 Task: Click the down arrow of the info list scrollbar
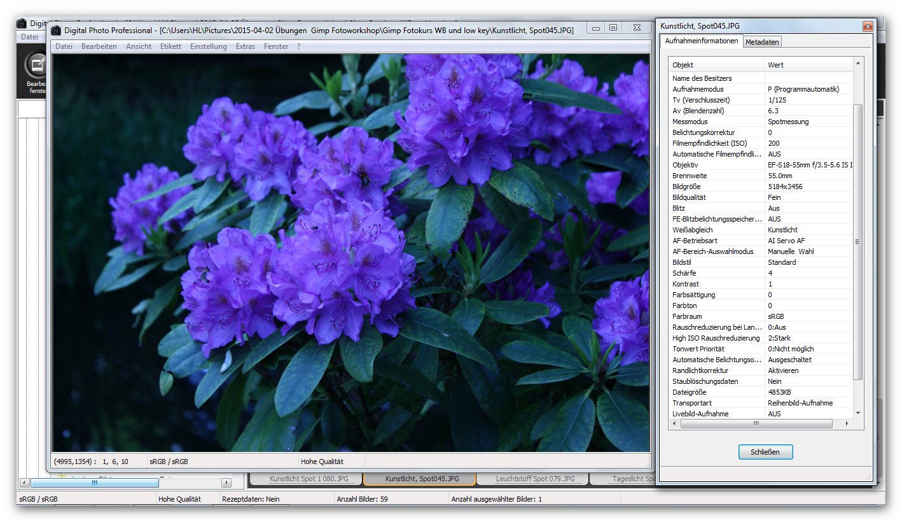pos(858,413)
